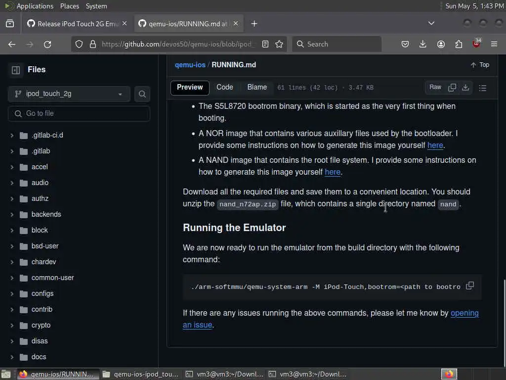506x380 pixels.
Task: Select the Release iPod Touch 2G tab
Action: pyautogui.click(x=78, y=24)
